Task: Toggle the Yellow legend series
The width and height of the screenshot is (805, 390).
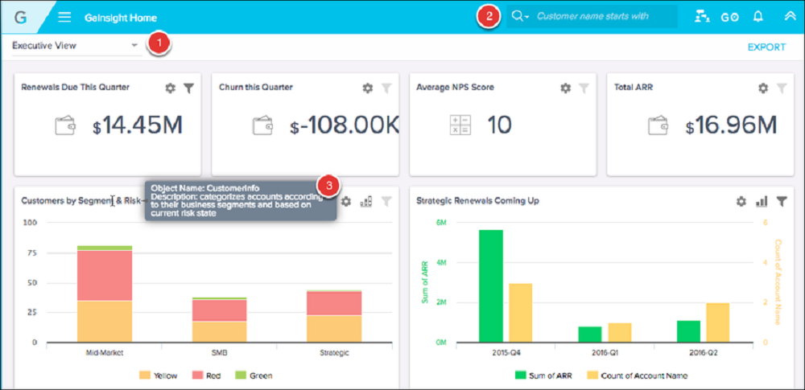Action: pyautogui.click(x=158, y=376)
